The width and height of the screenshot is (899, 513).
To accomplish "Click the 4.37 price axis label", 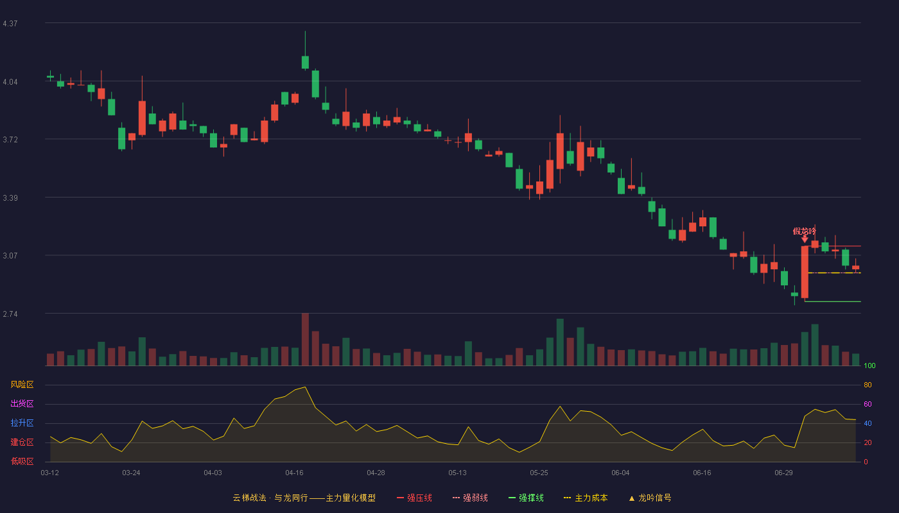I will [10, 24].
